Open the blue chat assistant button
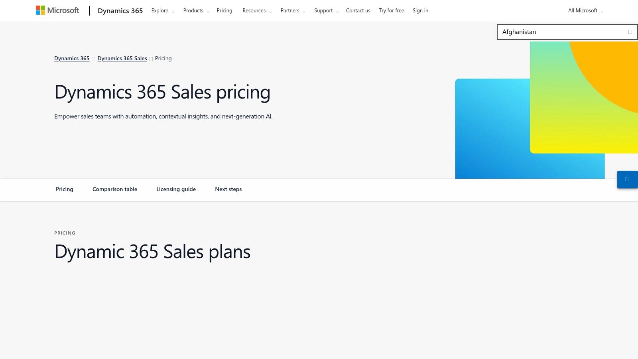 627,179
